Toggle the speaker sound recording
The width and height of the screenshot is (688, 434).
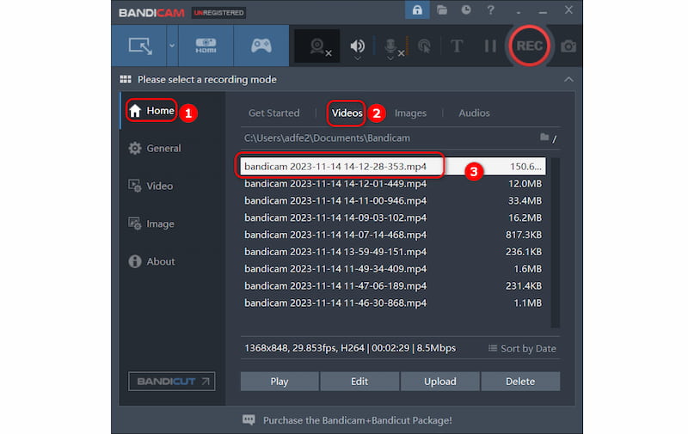pyautogui.click(x=357, y=46)
